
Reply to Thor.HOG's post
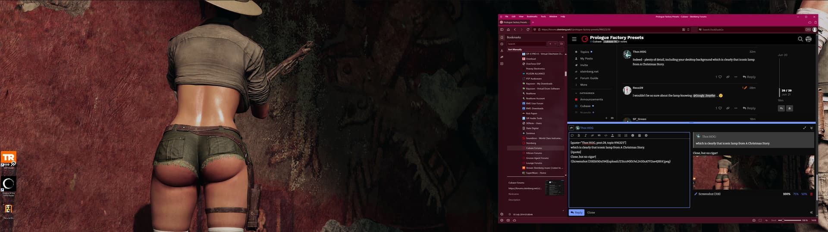tap(749, 77)
